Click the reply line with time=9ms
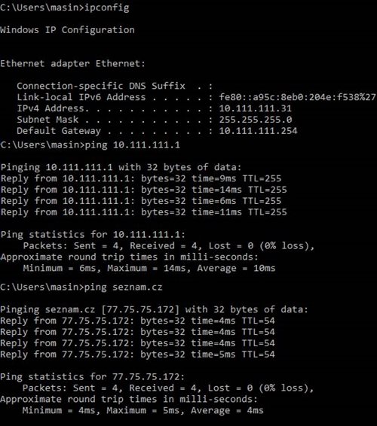The height and width of the screenshot is (426, 377). [x=141, y=178]
